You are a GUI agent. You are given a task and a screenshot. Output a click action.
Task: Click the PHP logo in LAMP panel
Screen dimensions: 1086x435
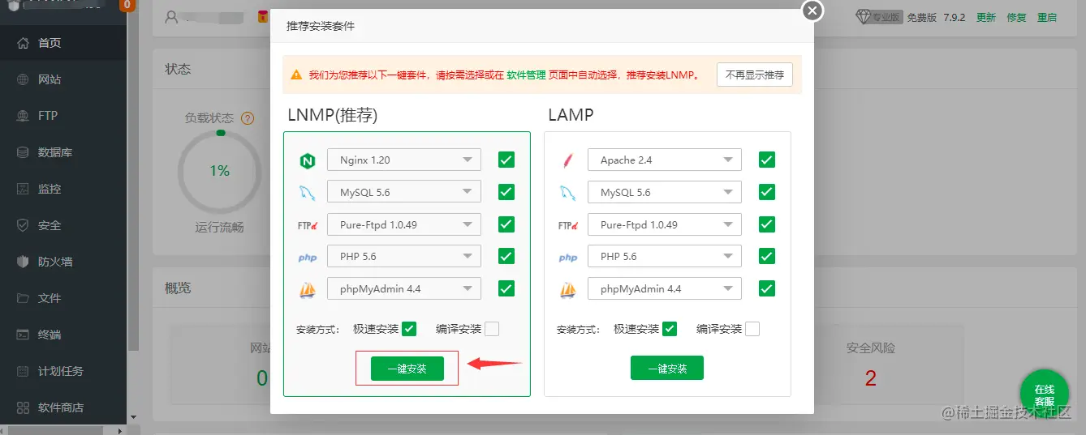click(568, 258)
